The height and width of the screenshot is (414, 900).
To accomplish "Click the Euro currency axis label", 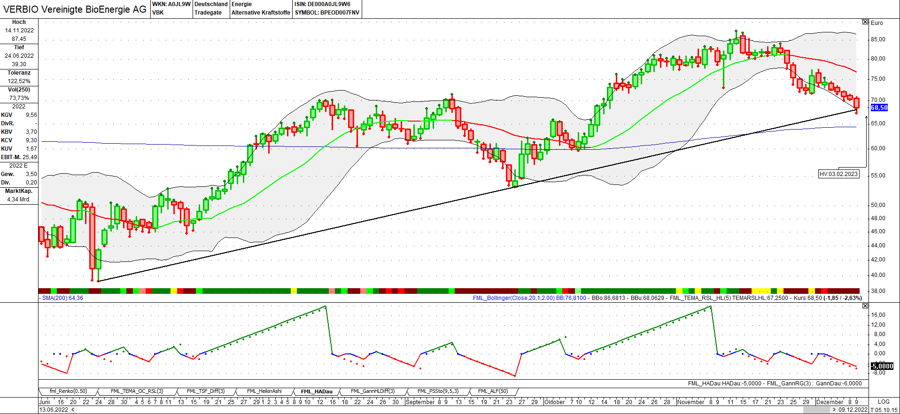I will (x=877, y=23).
